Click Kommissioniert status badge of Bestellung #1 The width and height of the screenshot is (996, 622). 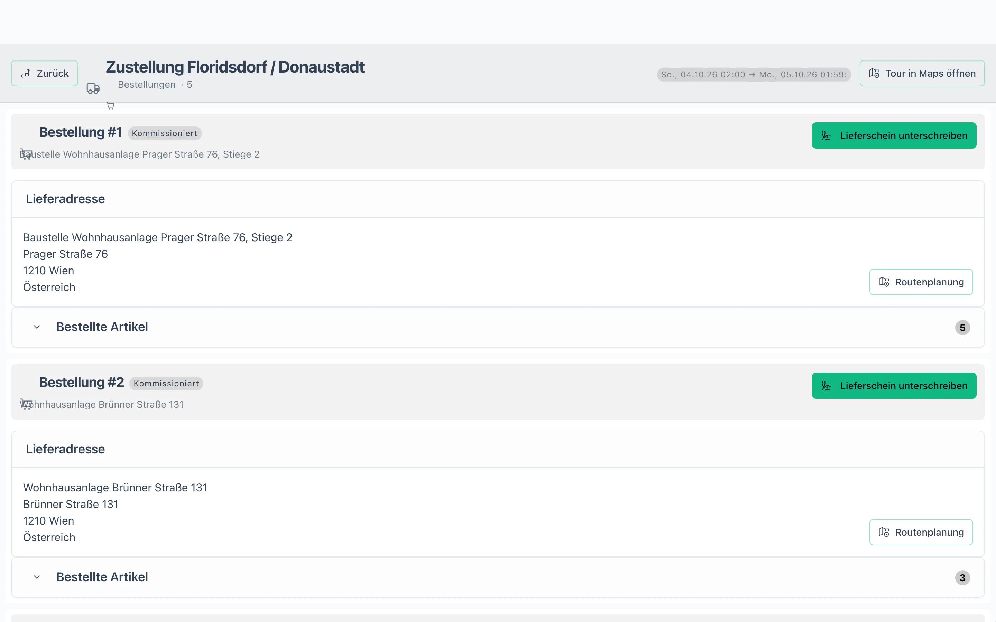[x=165, y=133]
